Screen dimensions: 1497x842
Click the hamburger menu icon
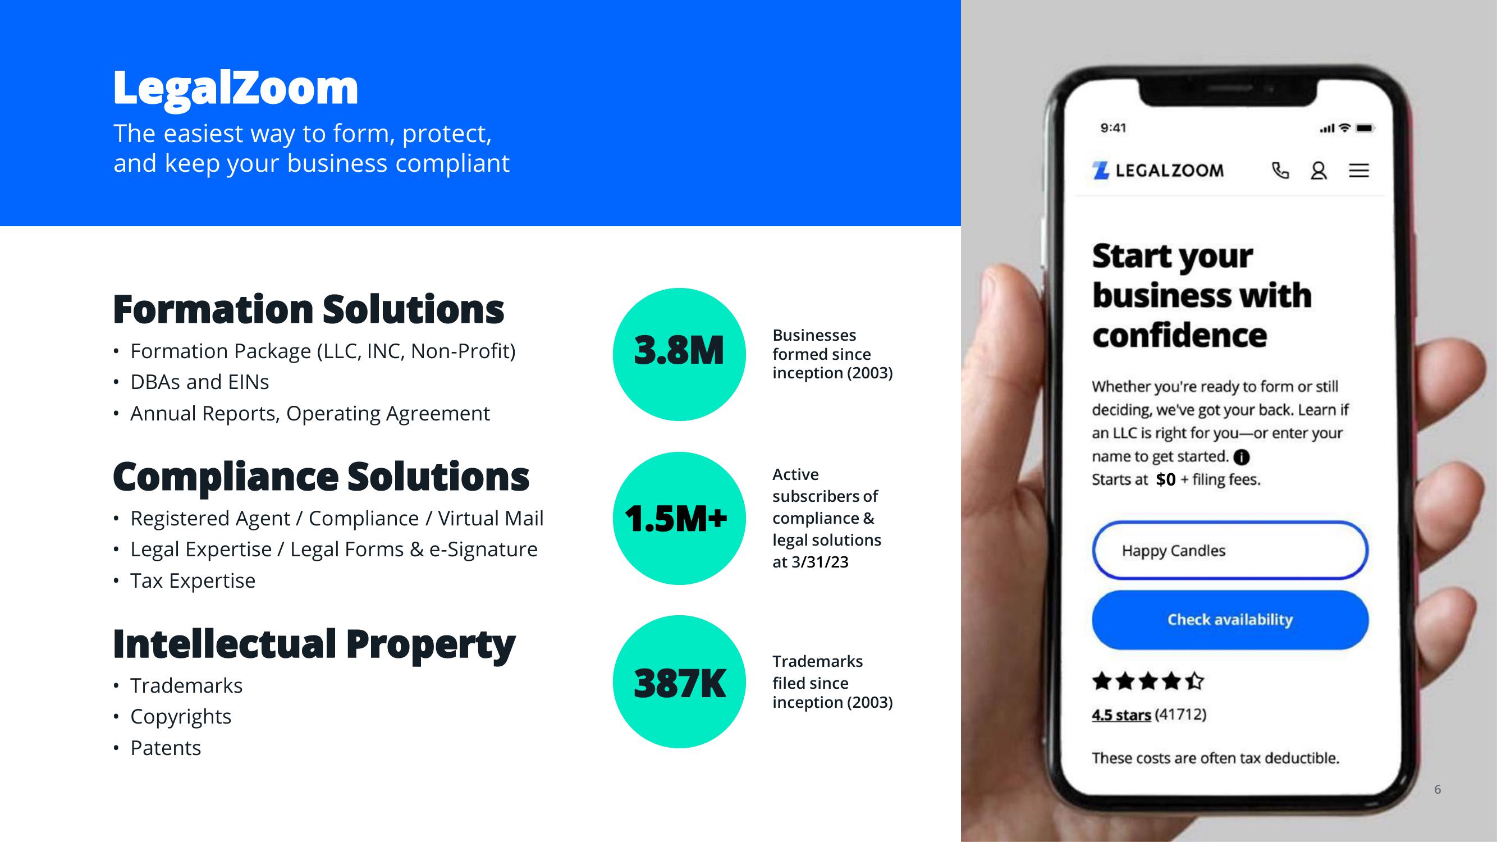click(x=1359, y=170)
